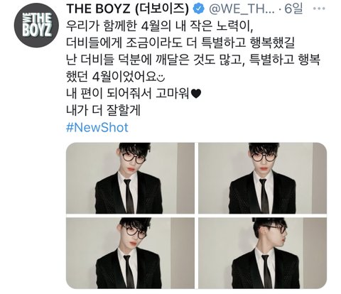Click the black heart emoji after 고마워

pyautogui.click(x=195, y=94)
